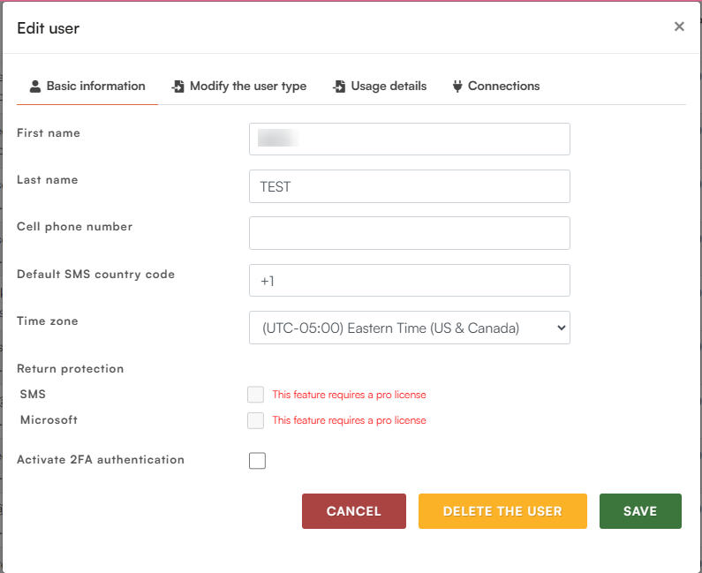Image resolution: width=702 pixels, height=573 pixels.
Task: Open the Usage details tab
Action: [389, 87]
